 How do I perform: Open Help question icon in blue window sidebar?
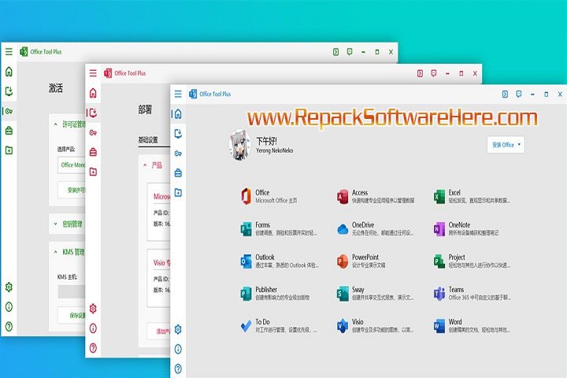(178, 369)
